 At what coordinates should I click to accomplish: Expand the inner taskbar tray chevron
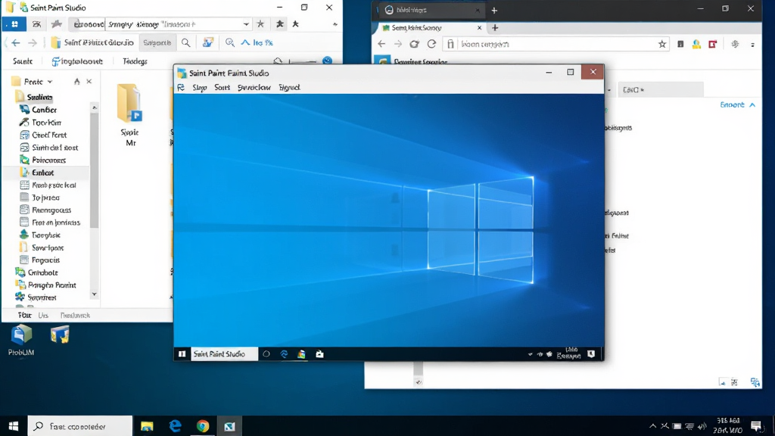click(530, 354)
